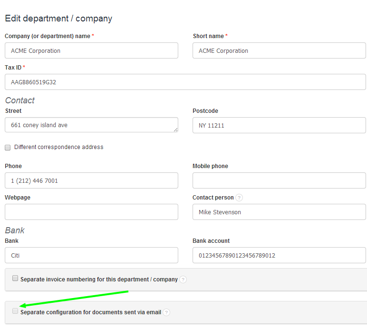
Task: Tick Different correspondence address checkbox
Action: (x=8, y=148)
